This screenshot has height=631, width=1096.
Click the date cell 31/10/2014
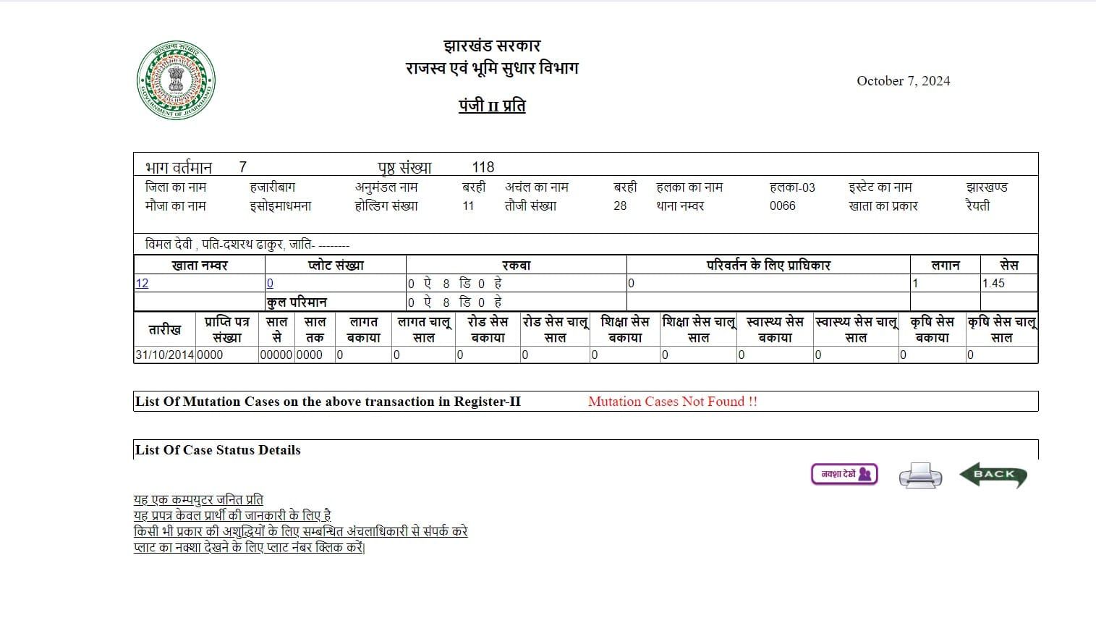pos(164,355)
